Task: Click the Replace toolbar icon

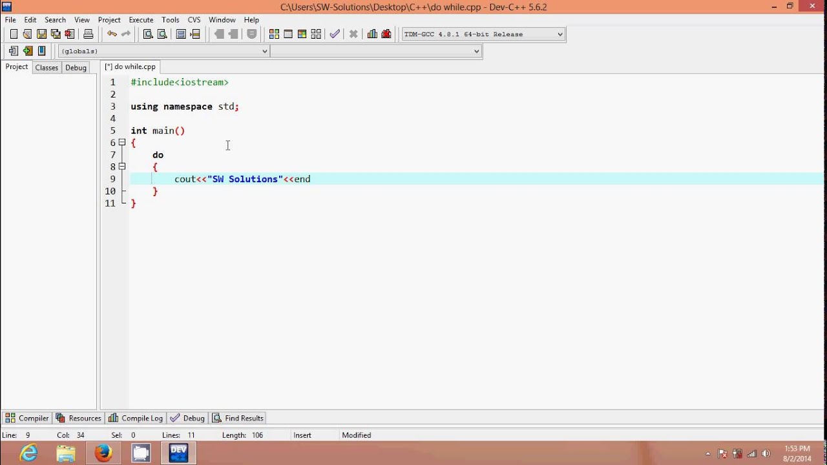Action: coord(162,34)
